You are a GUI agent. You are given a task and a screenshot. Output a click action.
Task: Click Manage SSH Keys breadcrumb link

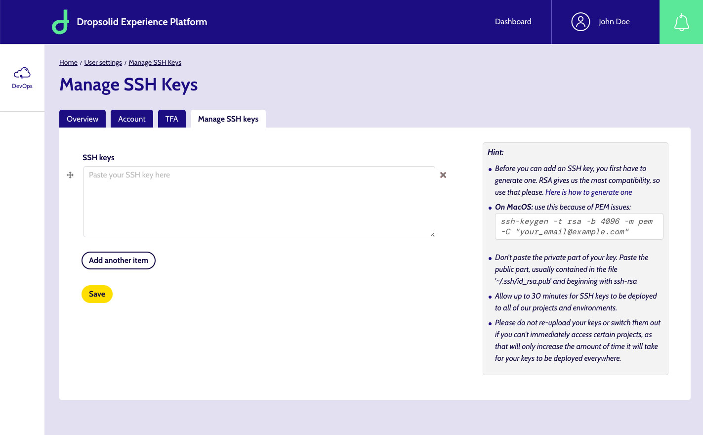tap(155, 62)
